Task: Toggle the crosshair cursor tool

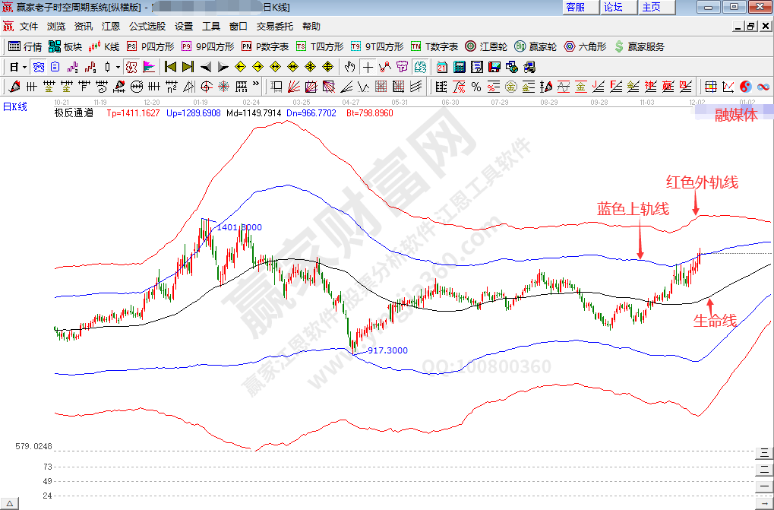Action: coord(368,67)
